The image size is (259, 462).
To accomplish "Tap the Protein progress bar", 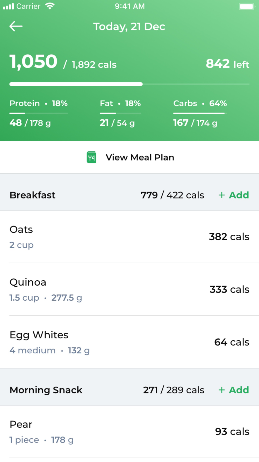I will click(x=39, y=113).
